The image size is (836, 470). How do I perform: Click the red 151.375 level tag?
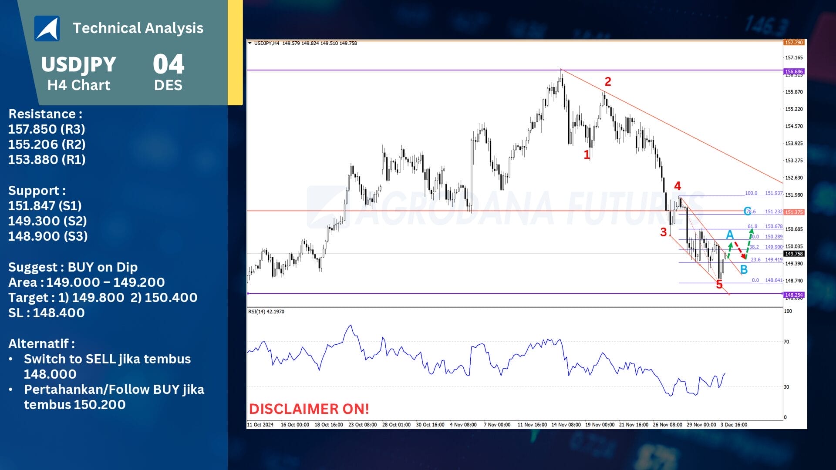coord(794,212)
